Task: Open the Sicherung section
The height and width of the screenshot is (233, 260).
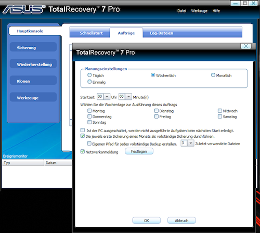Action: pos(33,47)
